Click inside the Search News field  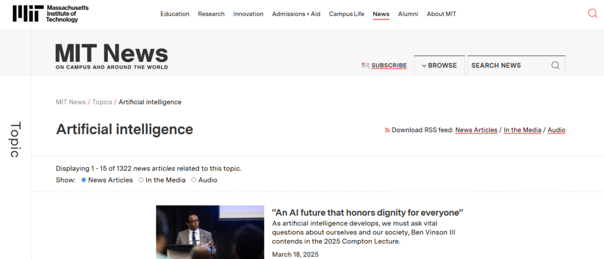pos(507,65)
